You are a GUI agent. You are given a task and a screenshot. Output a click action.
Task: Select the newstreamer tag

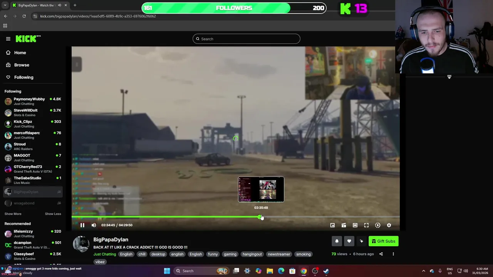[279, 254]
